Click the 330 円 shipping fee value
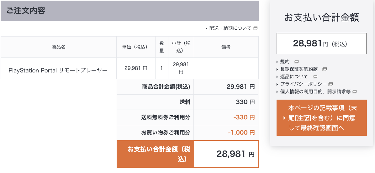375x173 pixels. (x=245, y=102)
